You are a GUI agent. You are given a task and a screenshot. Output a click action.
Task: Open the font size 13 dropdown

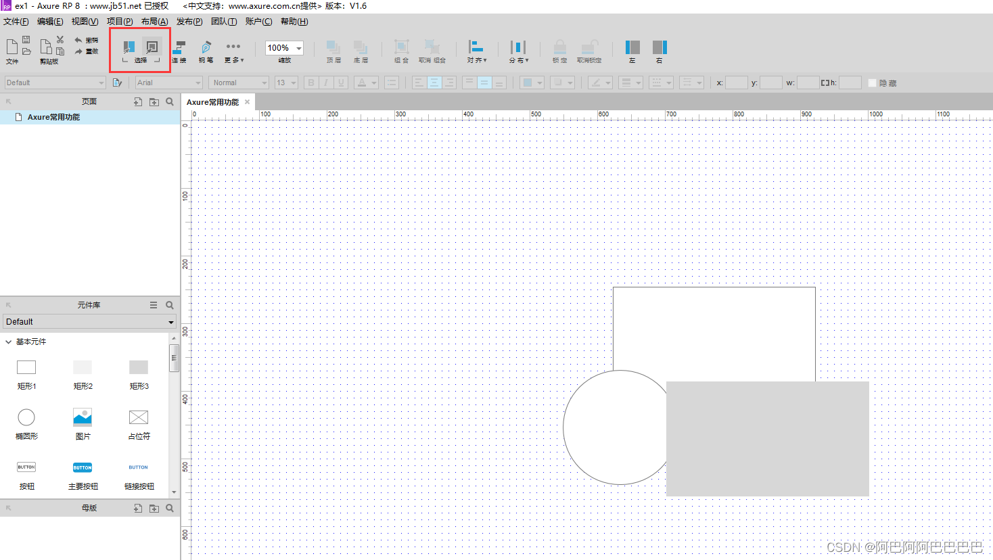286,83
